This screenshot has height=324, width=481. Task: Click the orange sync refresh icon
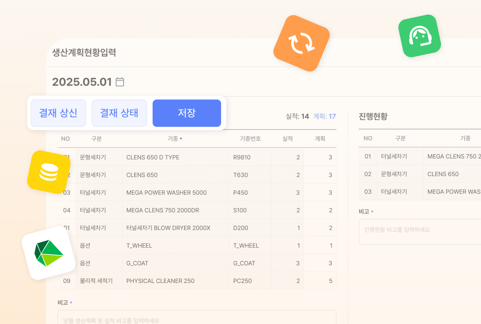click(x=301, y=43)
